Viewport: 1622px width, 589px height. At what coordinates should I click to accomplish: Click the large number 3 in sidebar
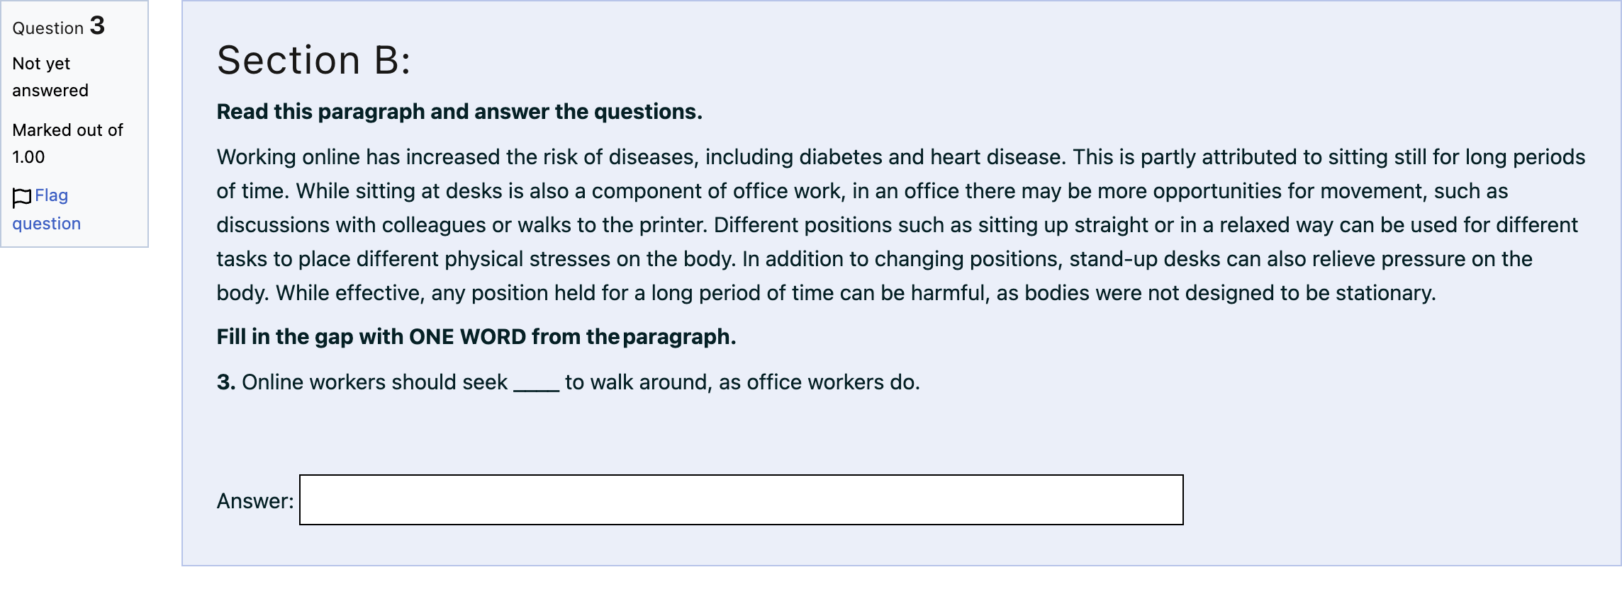tap(98, 25)
